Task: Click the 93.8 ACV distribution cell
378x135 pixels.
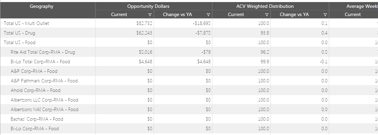Action: [241, 33]
